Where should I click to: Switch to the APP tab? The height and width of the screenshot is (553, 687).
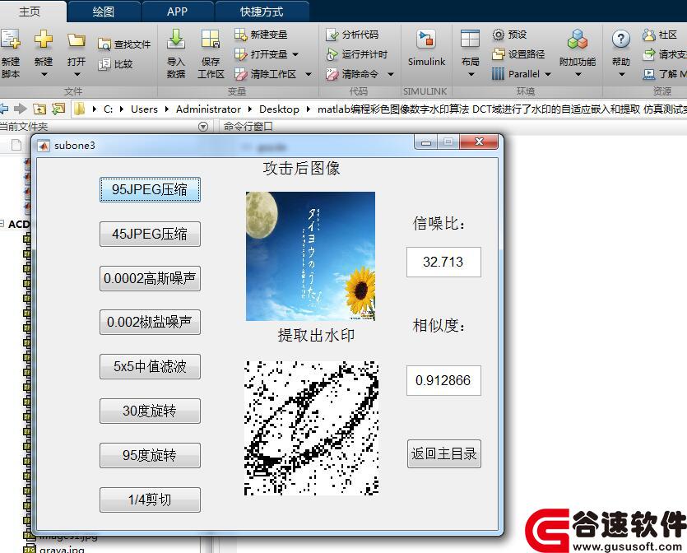point(177,12)
